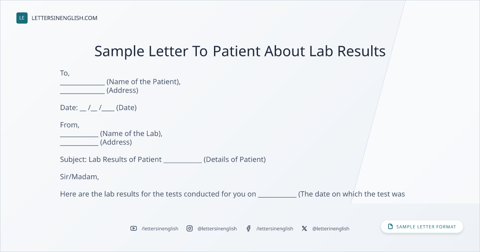Click the Date blank field
Viewport: 480px width, 252px height.
[x=97, y=108]
